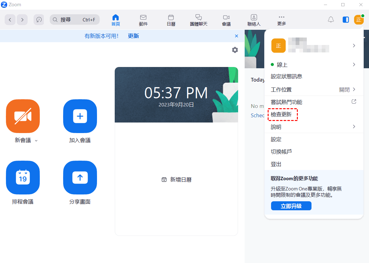
Task: Expand the 線上 status submenu
Action: (314, 65)
